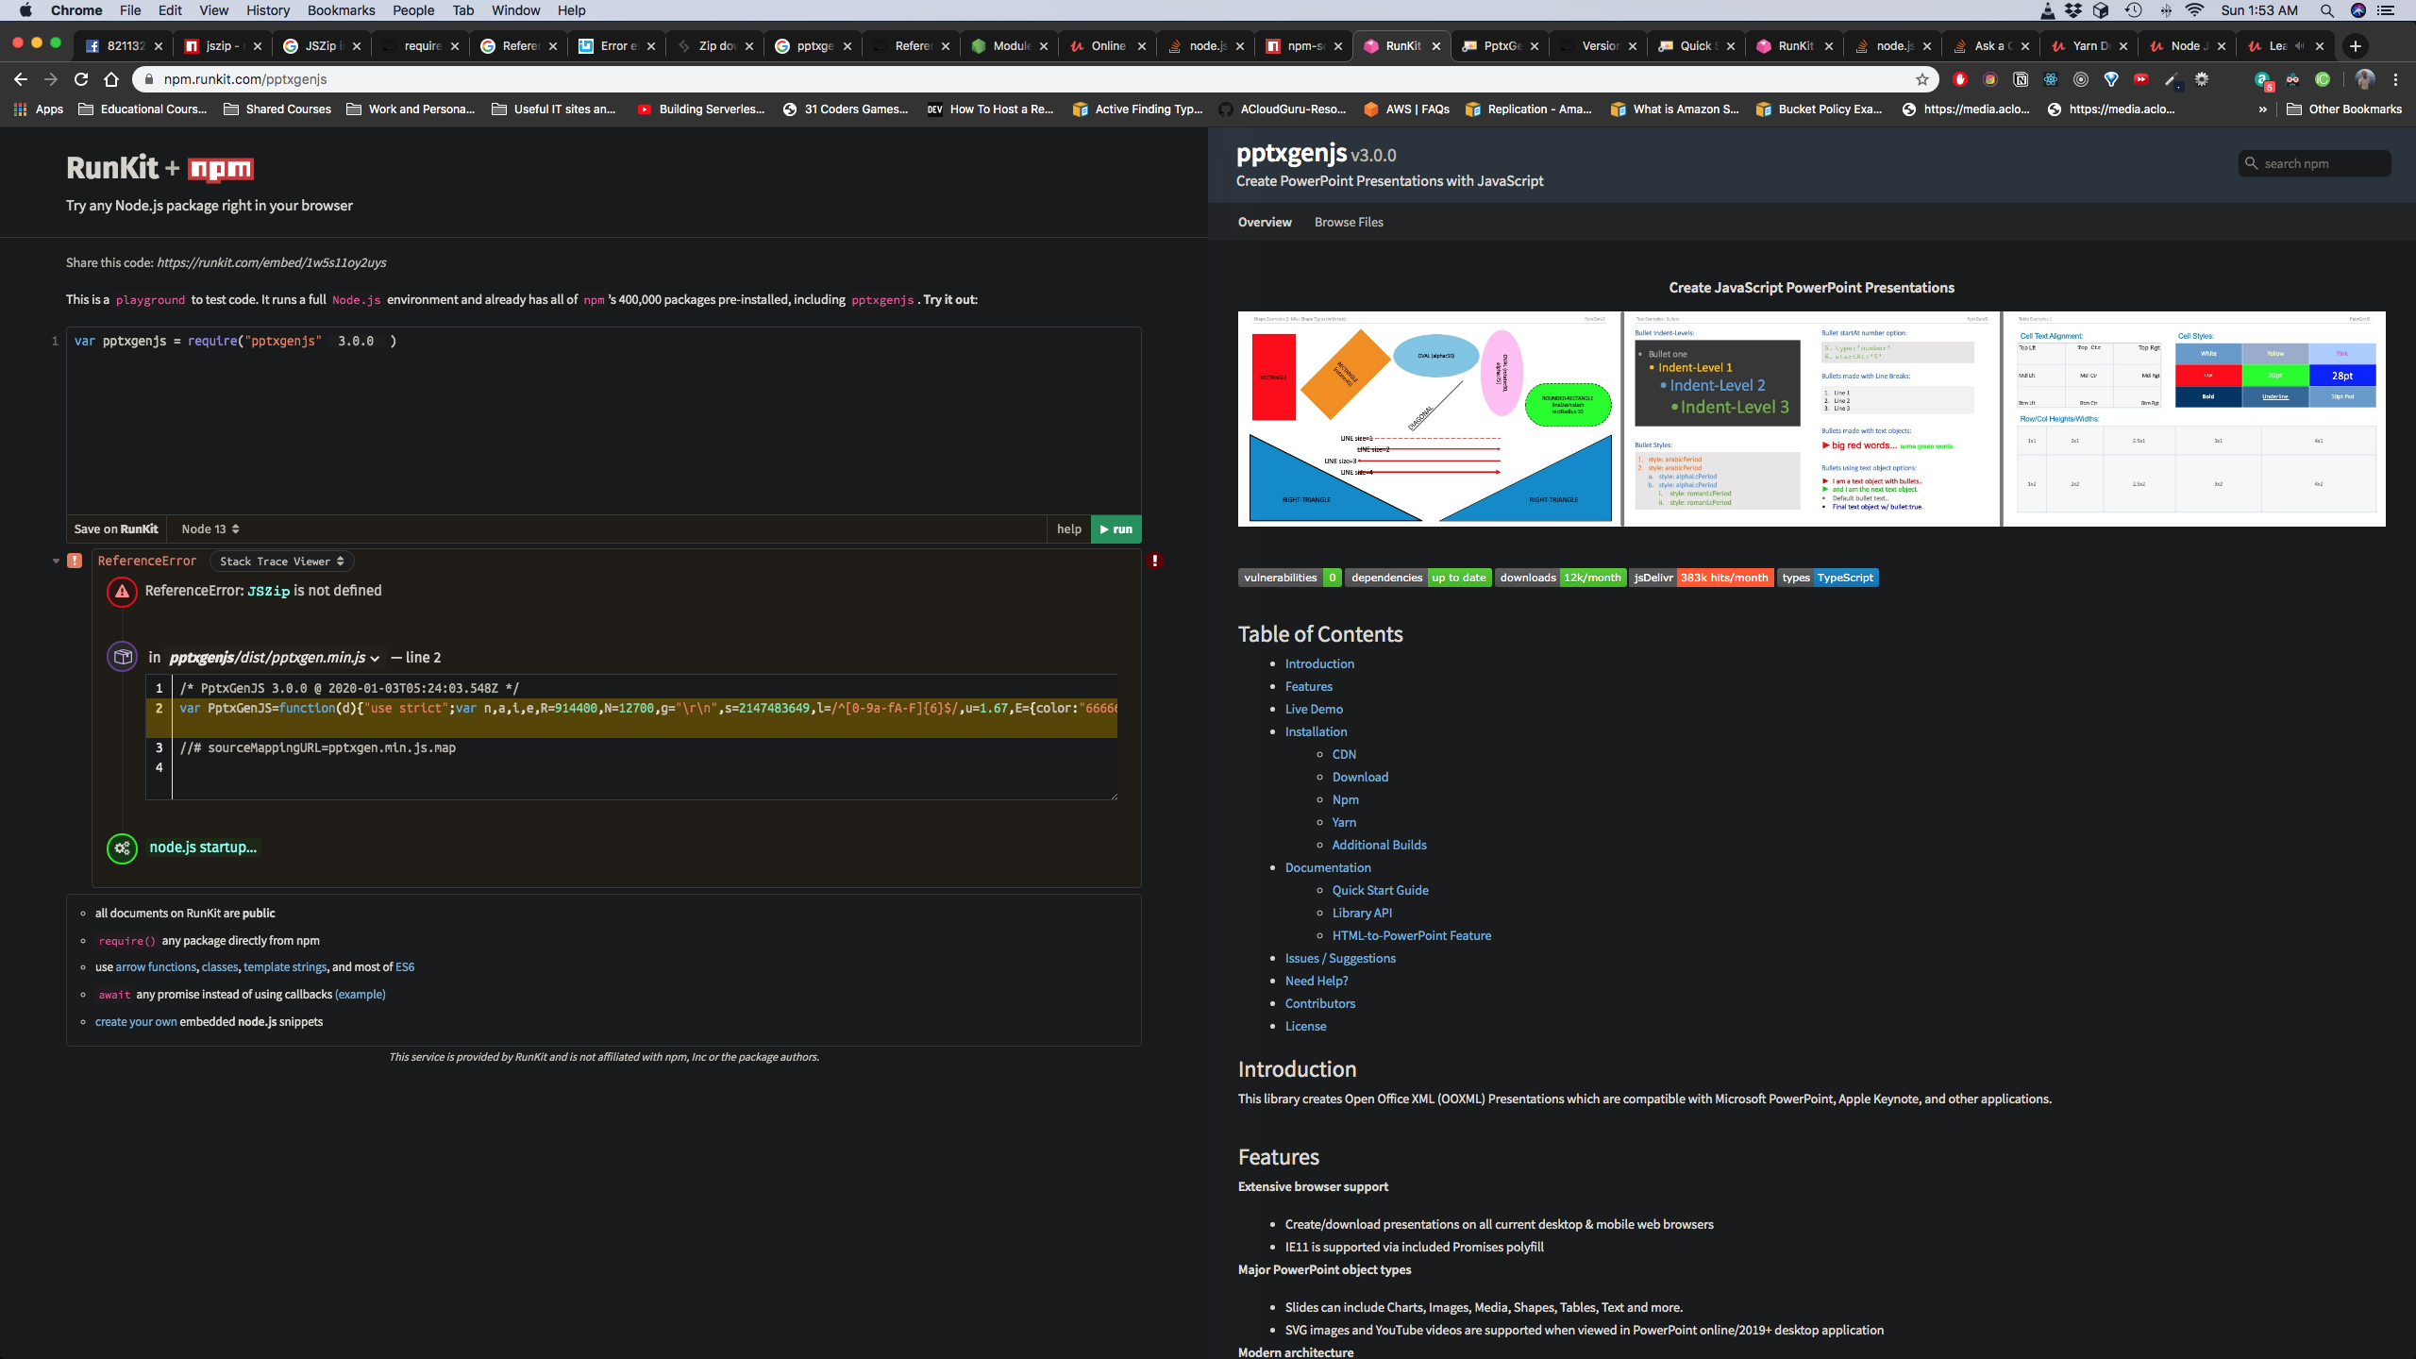Expand the pptxgenjs/dist/pptxgen.min.js file chevron
The image size is (2416, 1359).
[x=374, y=658]
